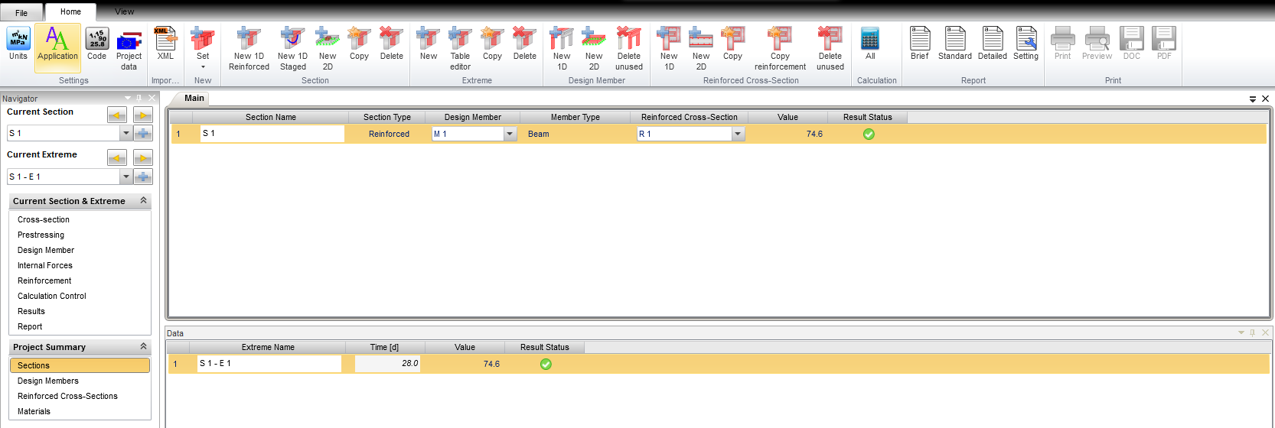This screenshot has width=1275, height=428.
Task: Open the Units settings icon
Action: point(18,44)
